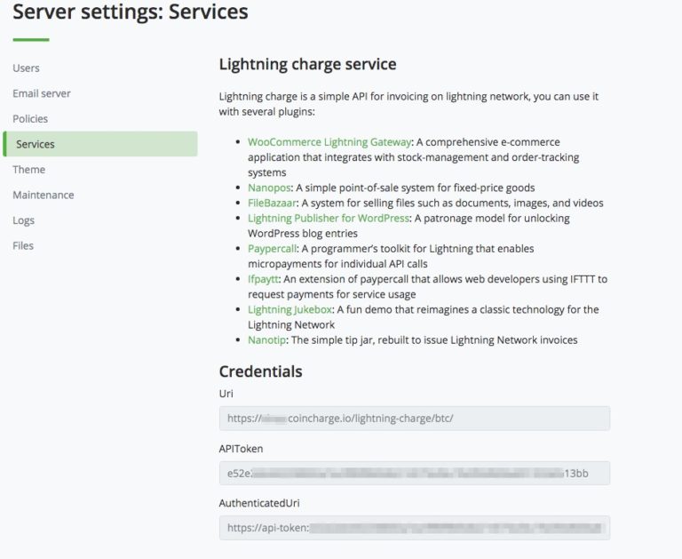The height and width of the screenshot is (559, 682).
Task: Open the Logs section
Action: coord(23,220)
